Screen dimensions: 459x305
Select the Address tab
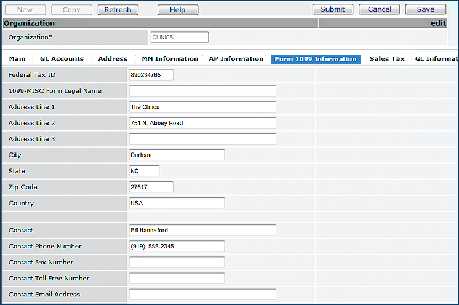pyautogui.click(x=113, y=59)
